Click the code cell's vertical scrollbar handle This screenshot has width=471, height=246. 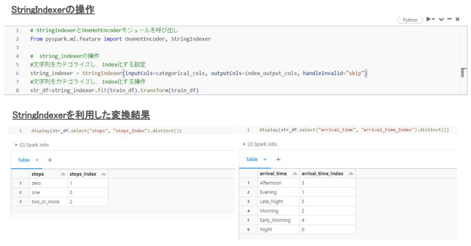[x=464, y=73]
